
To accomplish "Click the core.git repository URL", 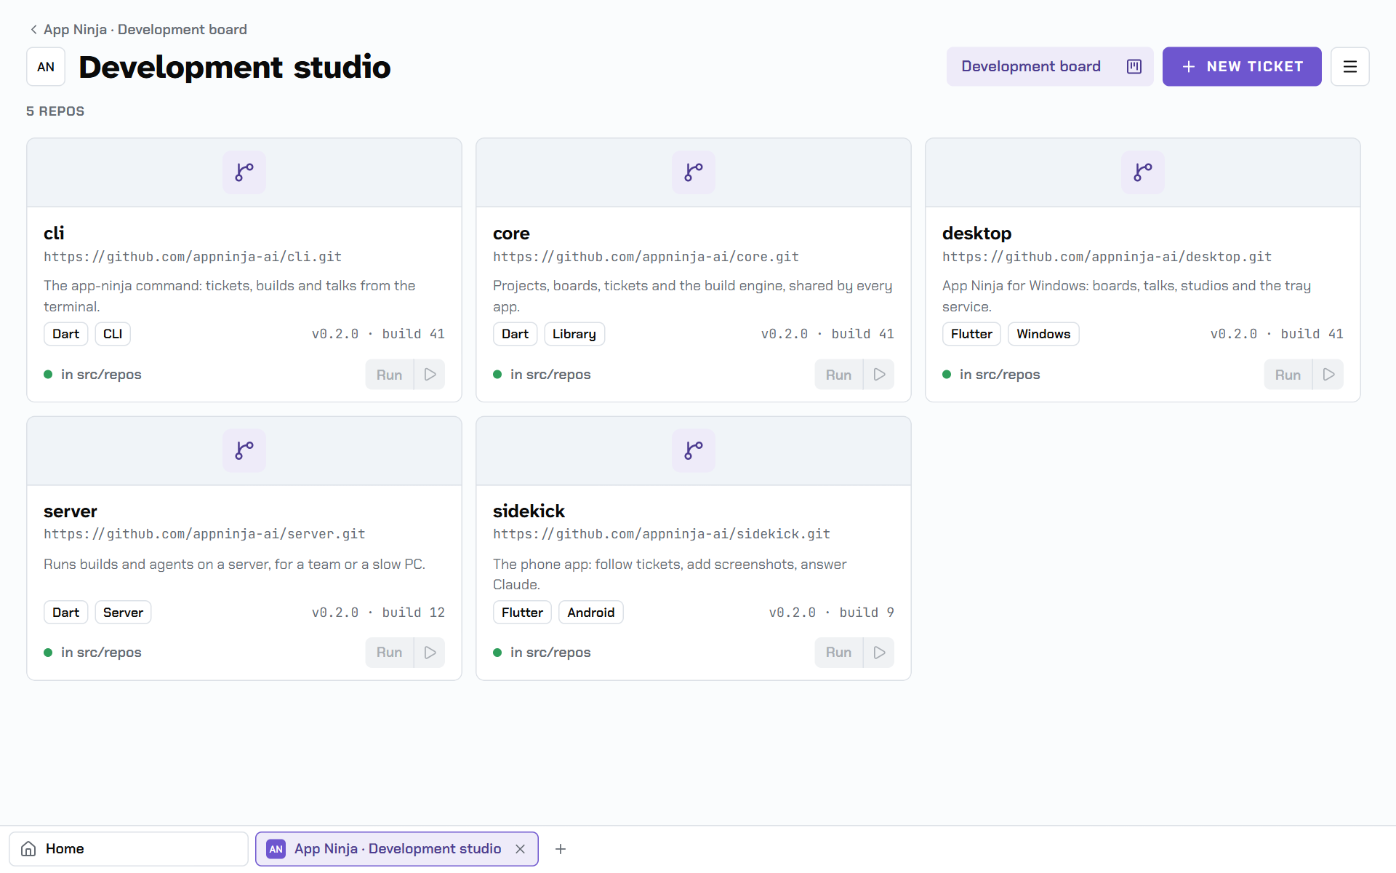I will [x=646, y=257].
